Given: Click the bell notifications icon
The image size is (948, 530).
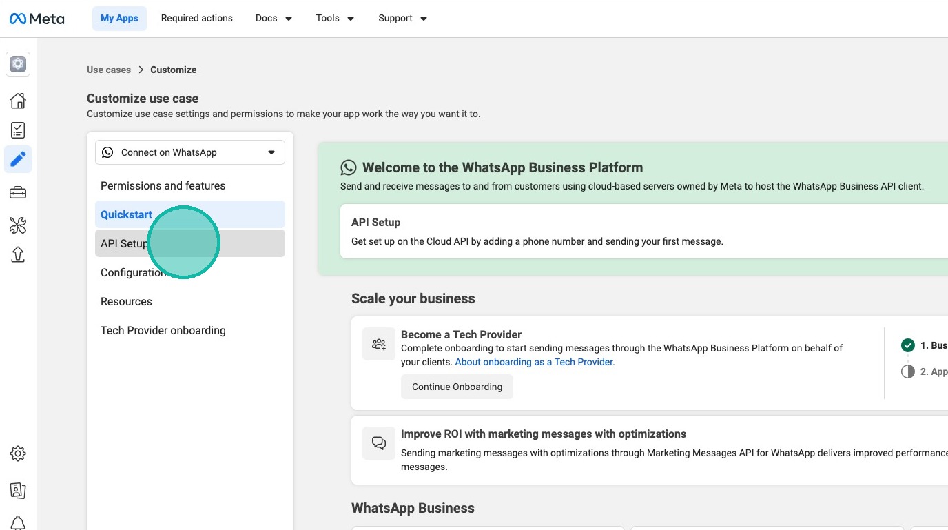Looking at the screenshot, I should 18,522.
